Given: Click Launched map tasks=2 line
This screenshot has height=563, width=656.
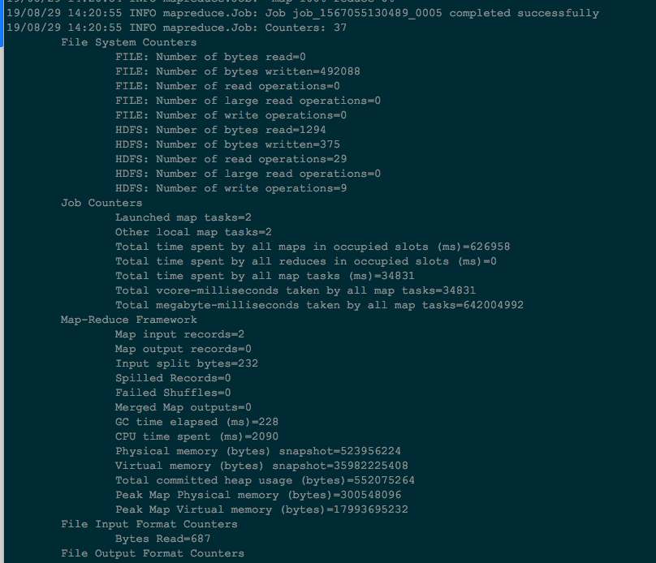Looking at the screenshot, I should coord(183,217).
